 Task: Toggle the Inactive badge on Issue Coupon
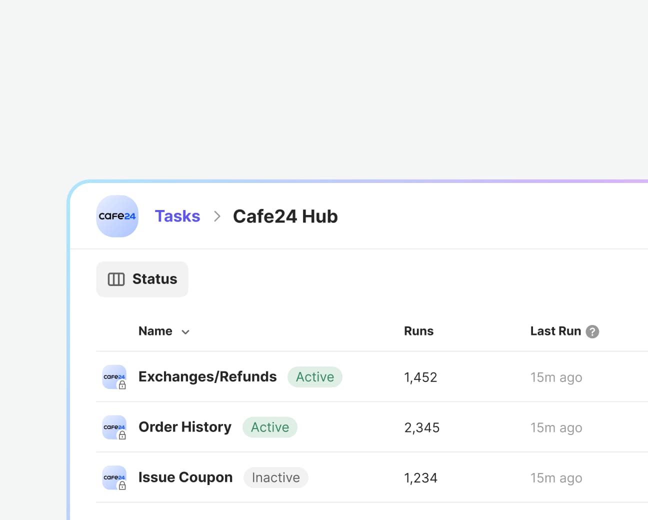275,477
